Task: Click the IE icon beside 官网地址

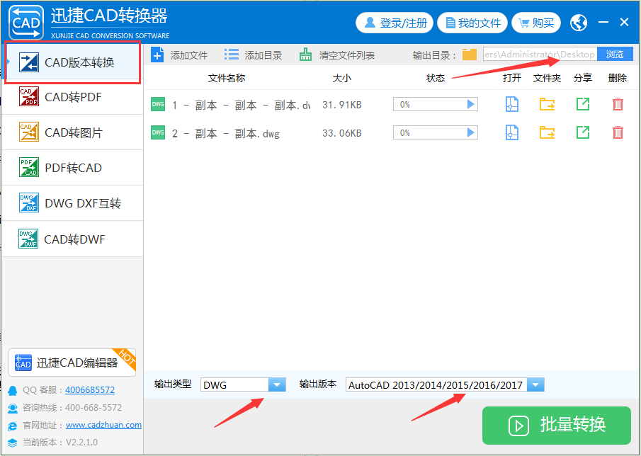Action: pyautogui.click(x=13, y=426)
